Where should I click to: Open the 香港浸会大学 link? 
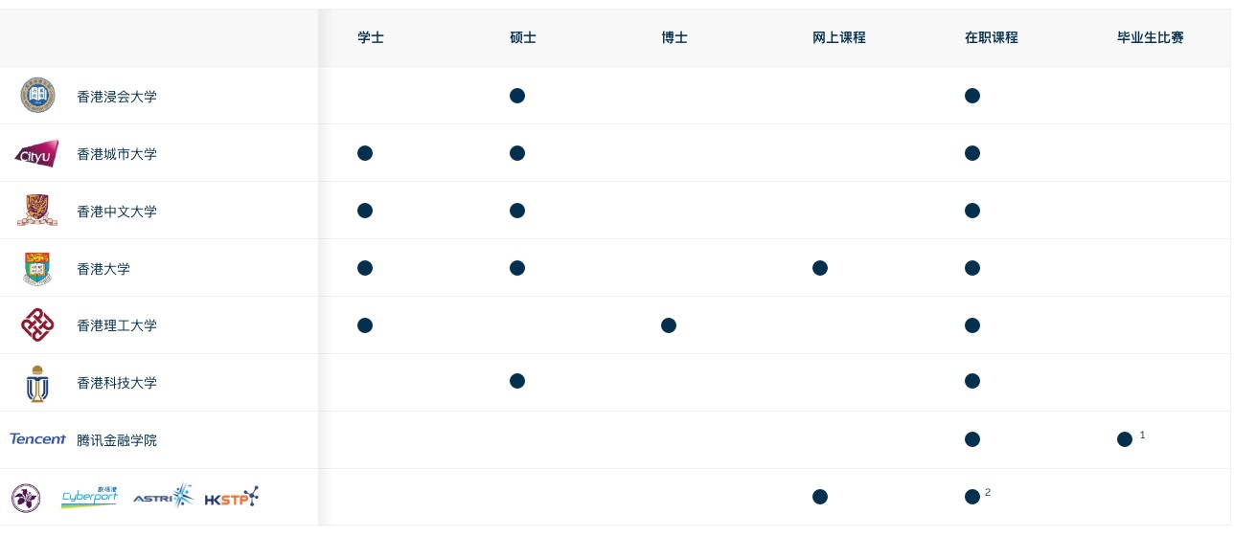(x=117, y=97)
